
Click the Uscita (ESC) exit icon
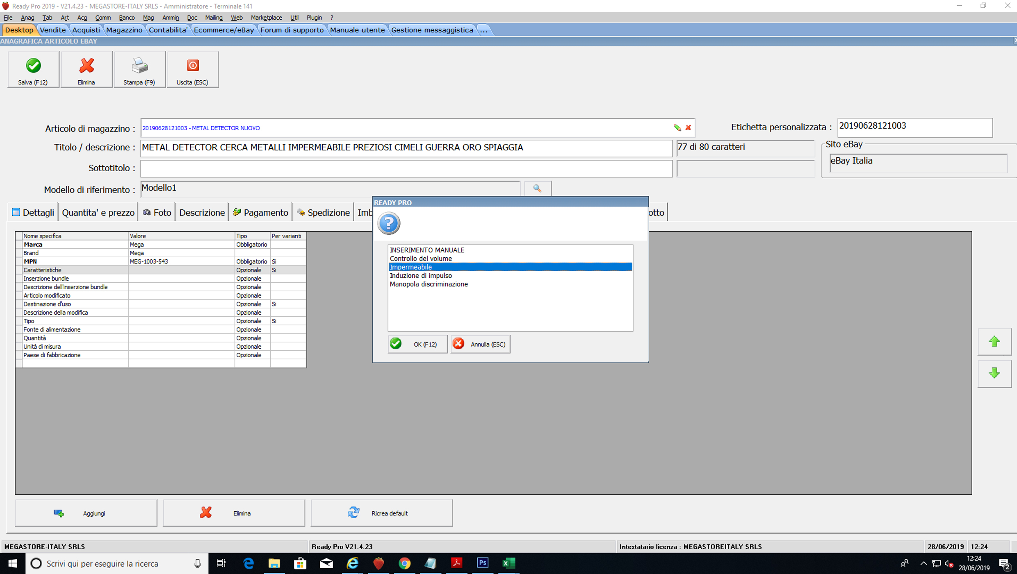(193, 66)
